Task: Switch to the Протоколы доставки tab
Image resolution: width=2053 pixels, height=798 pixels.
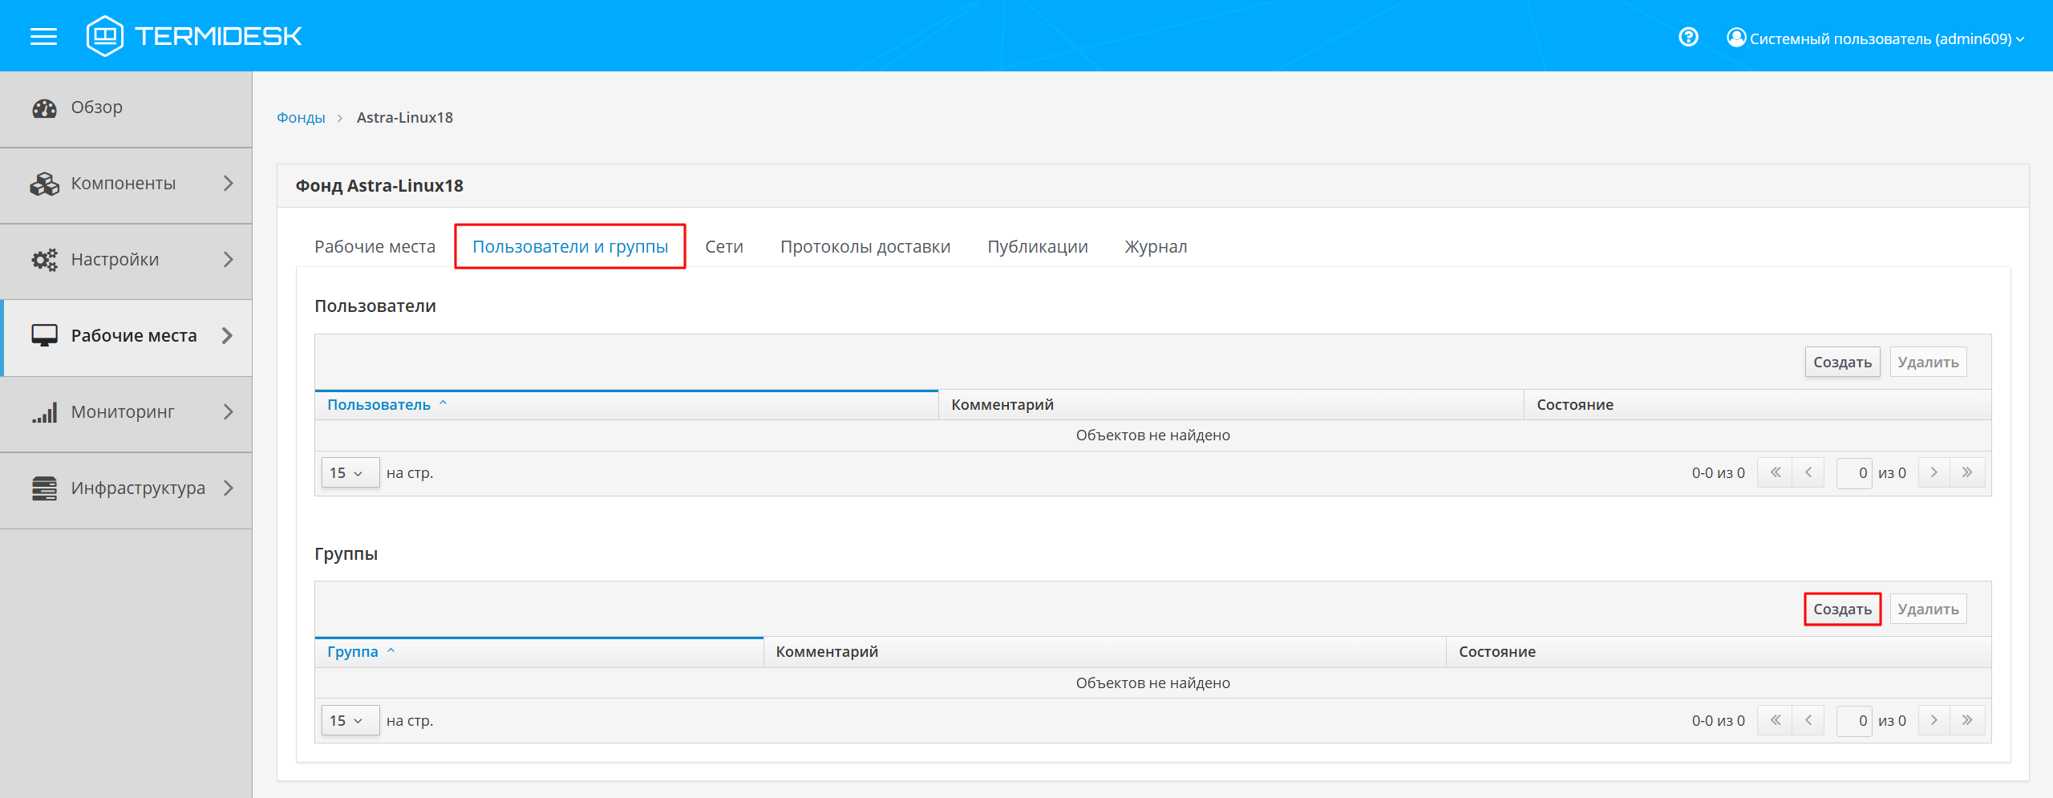Action: click(865, 247)
